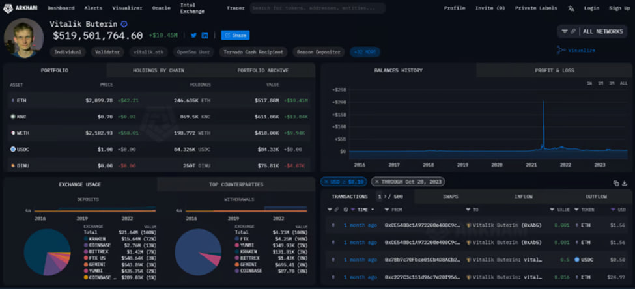The height and width of the screenshot is (289, 635).
Task: Open Intel Exchange in the top navigation
Action: (x=192, y=8)
